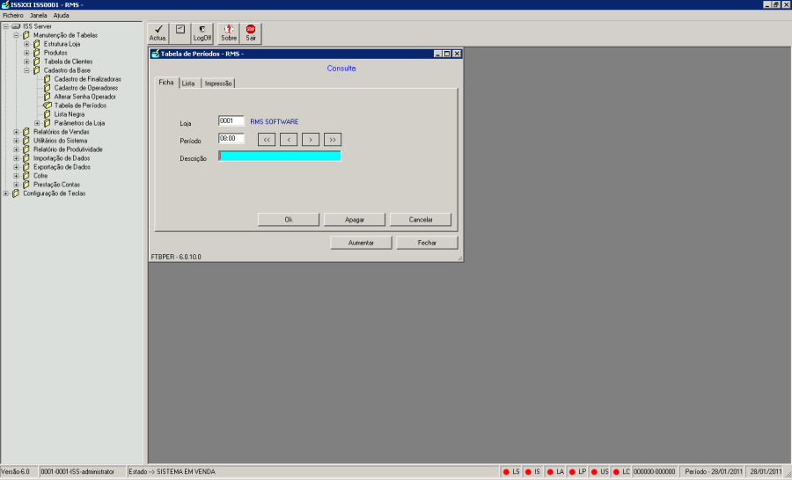Viewport: 792px width, 480px height.
Task: Click the ISS Server computer icon
Action: tap(16, 26)
